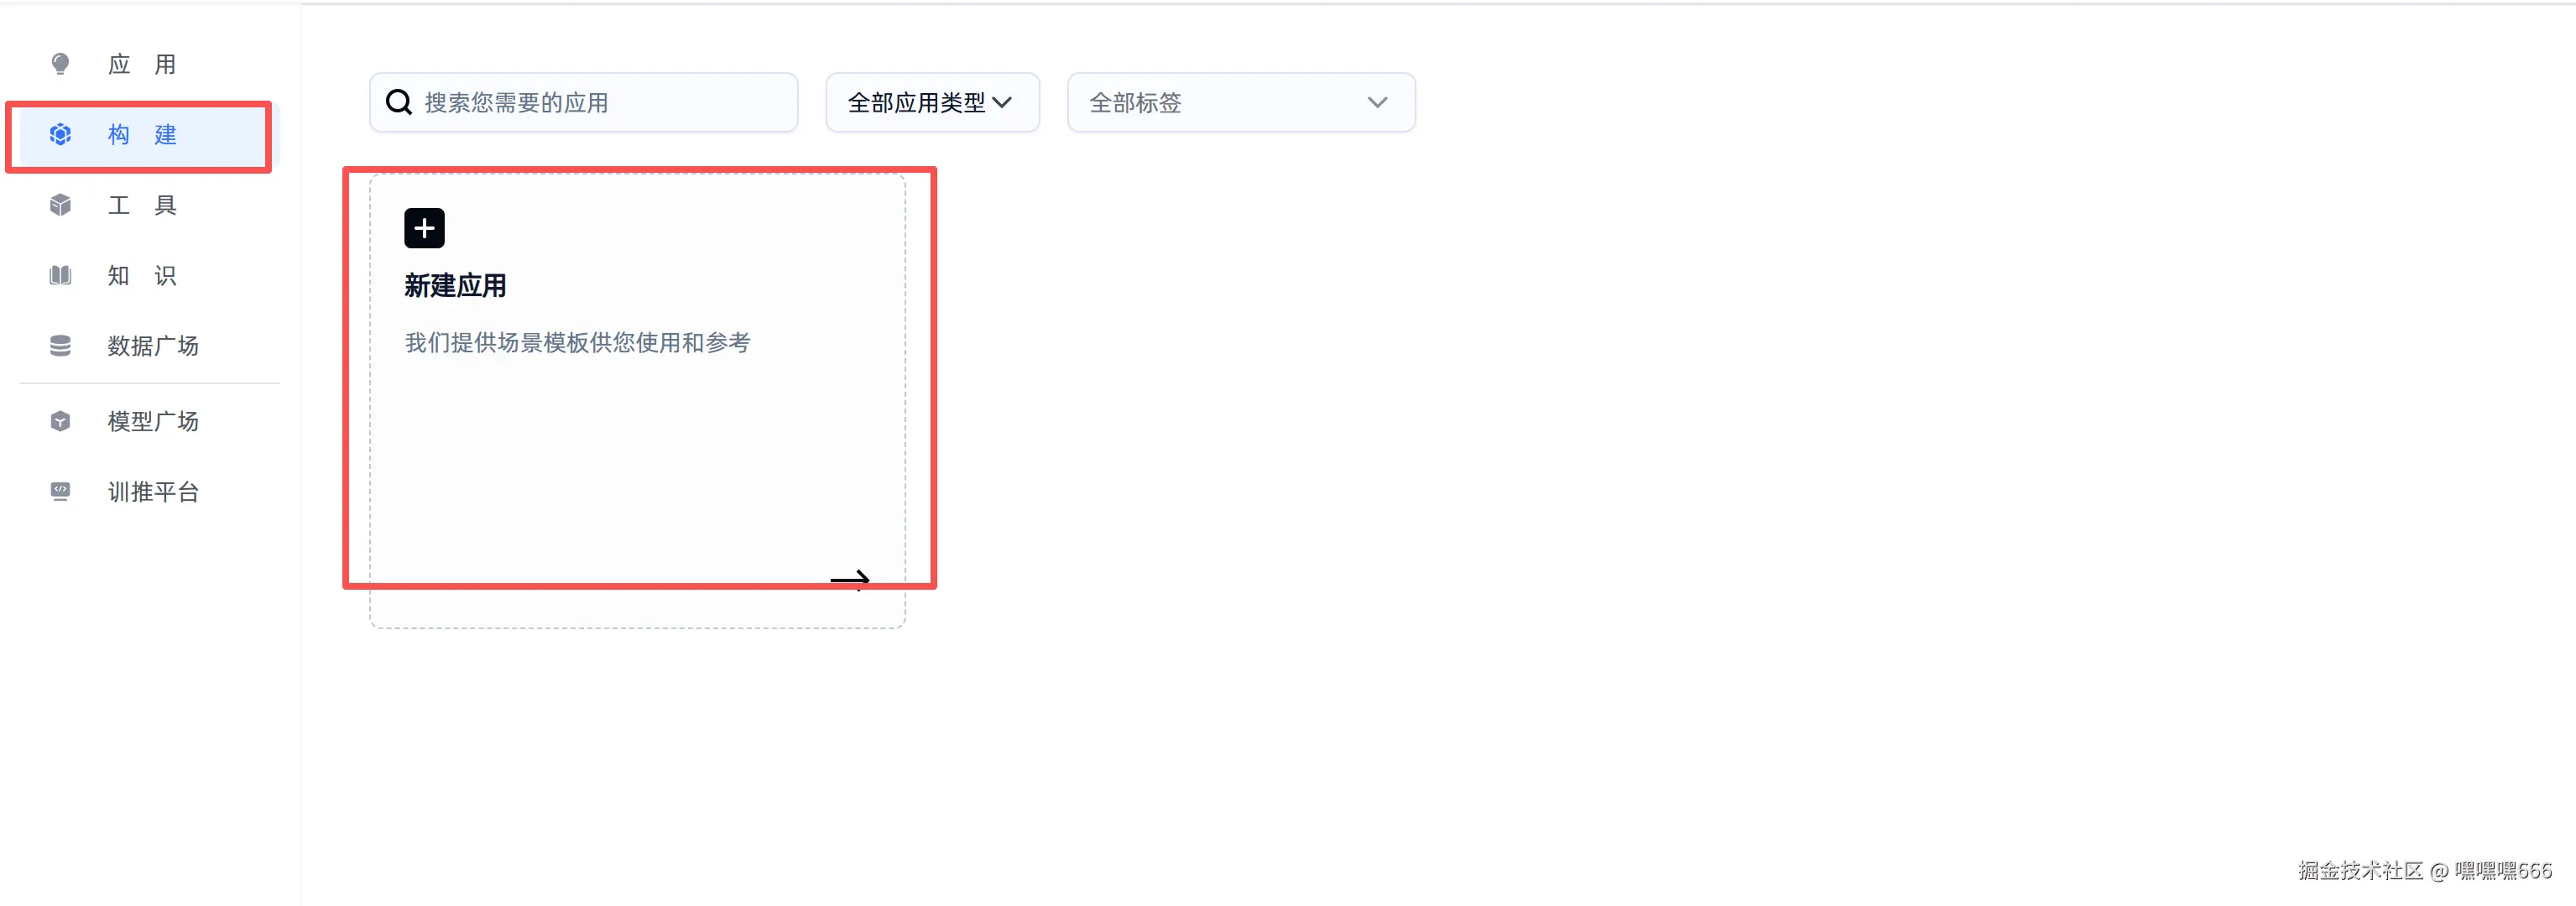Click the 新建应用 title text
Screen dimensions: 2576x906
[455, 286]
